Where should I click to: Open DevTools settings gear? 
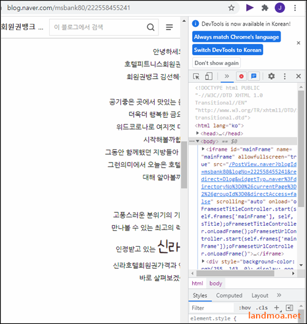(271, 76)
